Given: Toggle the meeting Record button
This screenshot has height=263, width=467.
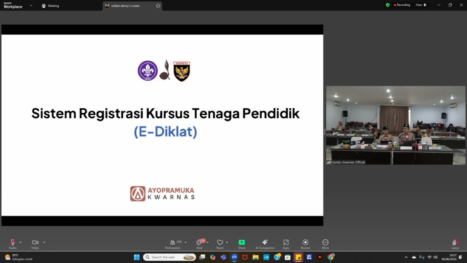Looking at the screenshot, I should click(305, 244).
